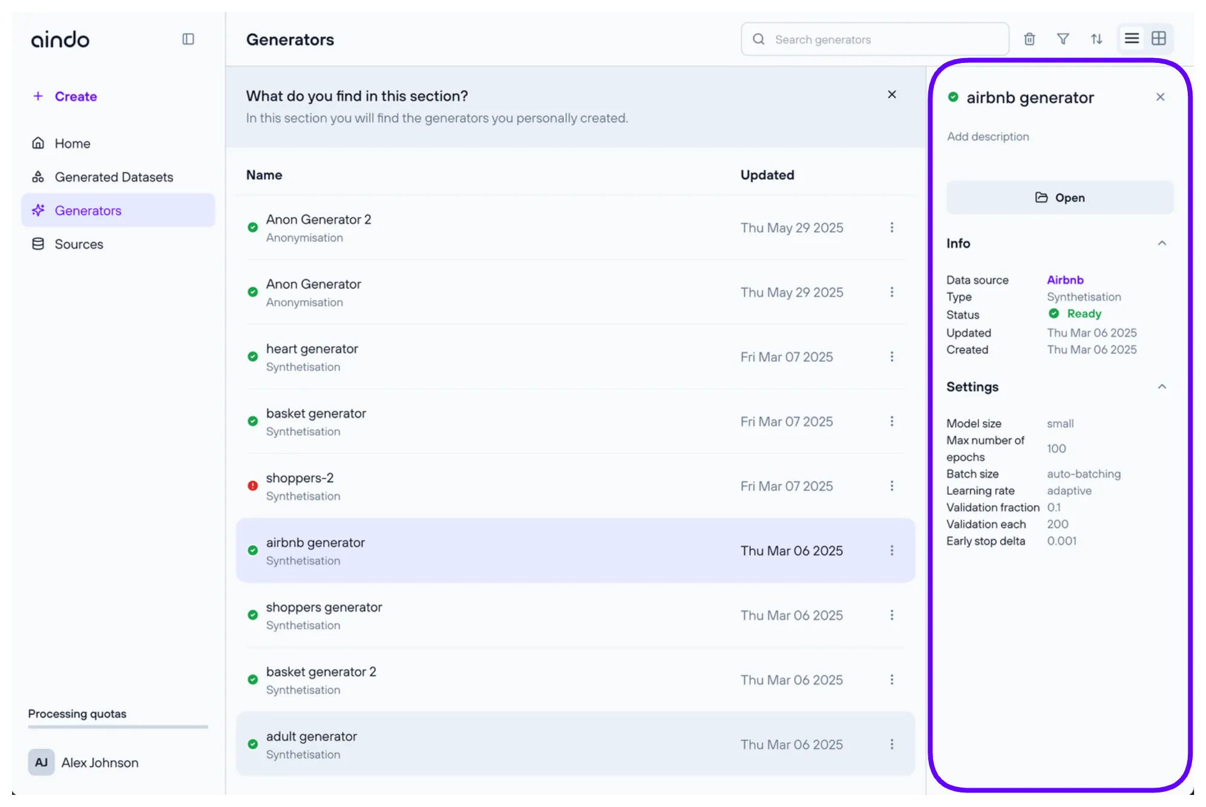Go to Generated Datasets in sidebar
The width and height of the screenshot is (1206, 807).
tap(114, 177)
